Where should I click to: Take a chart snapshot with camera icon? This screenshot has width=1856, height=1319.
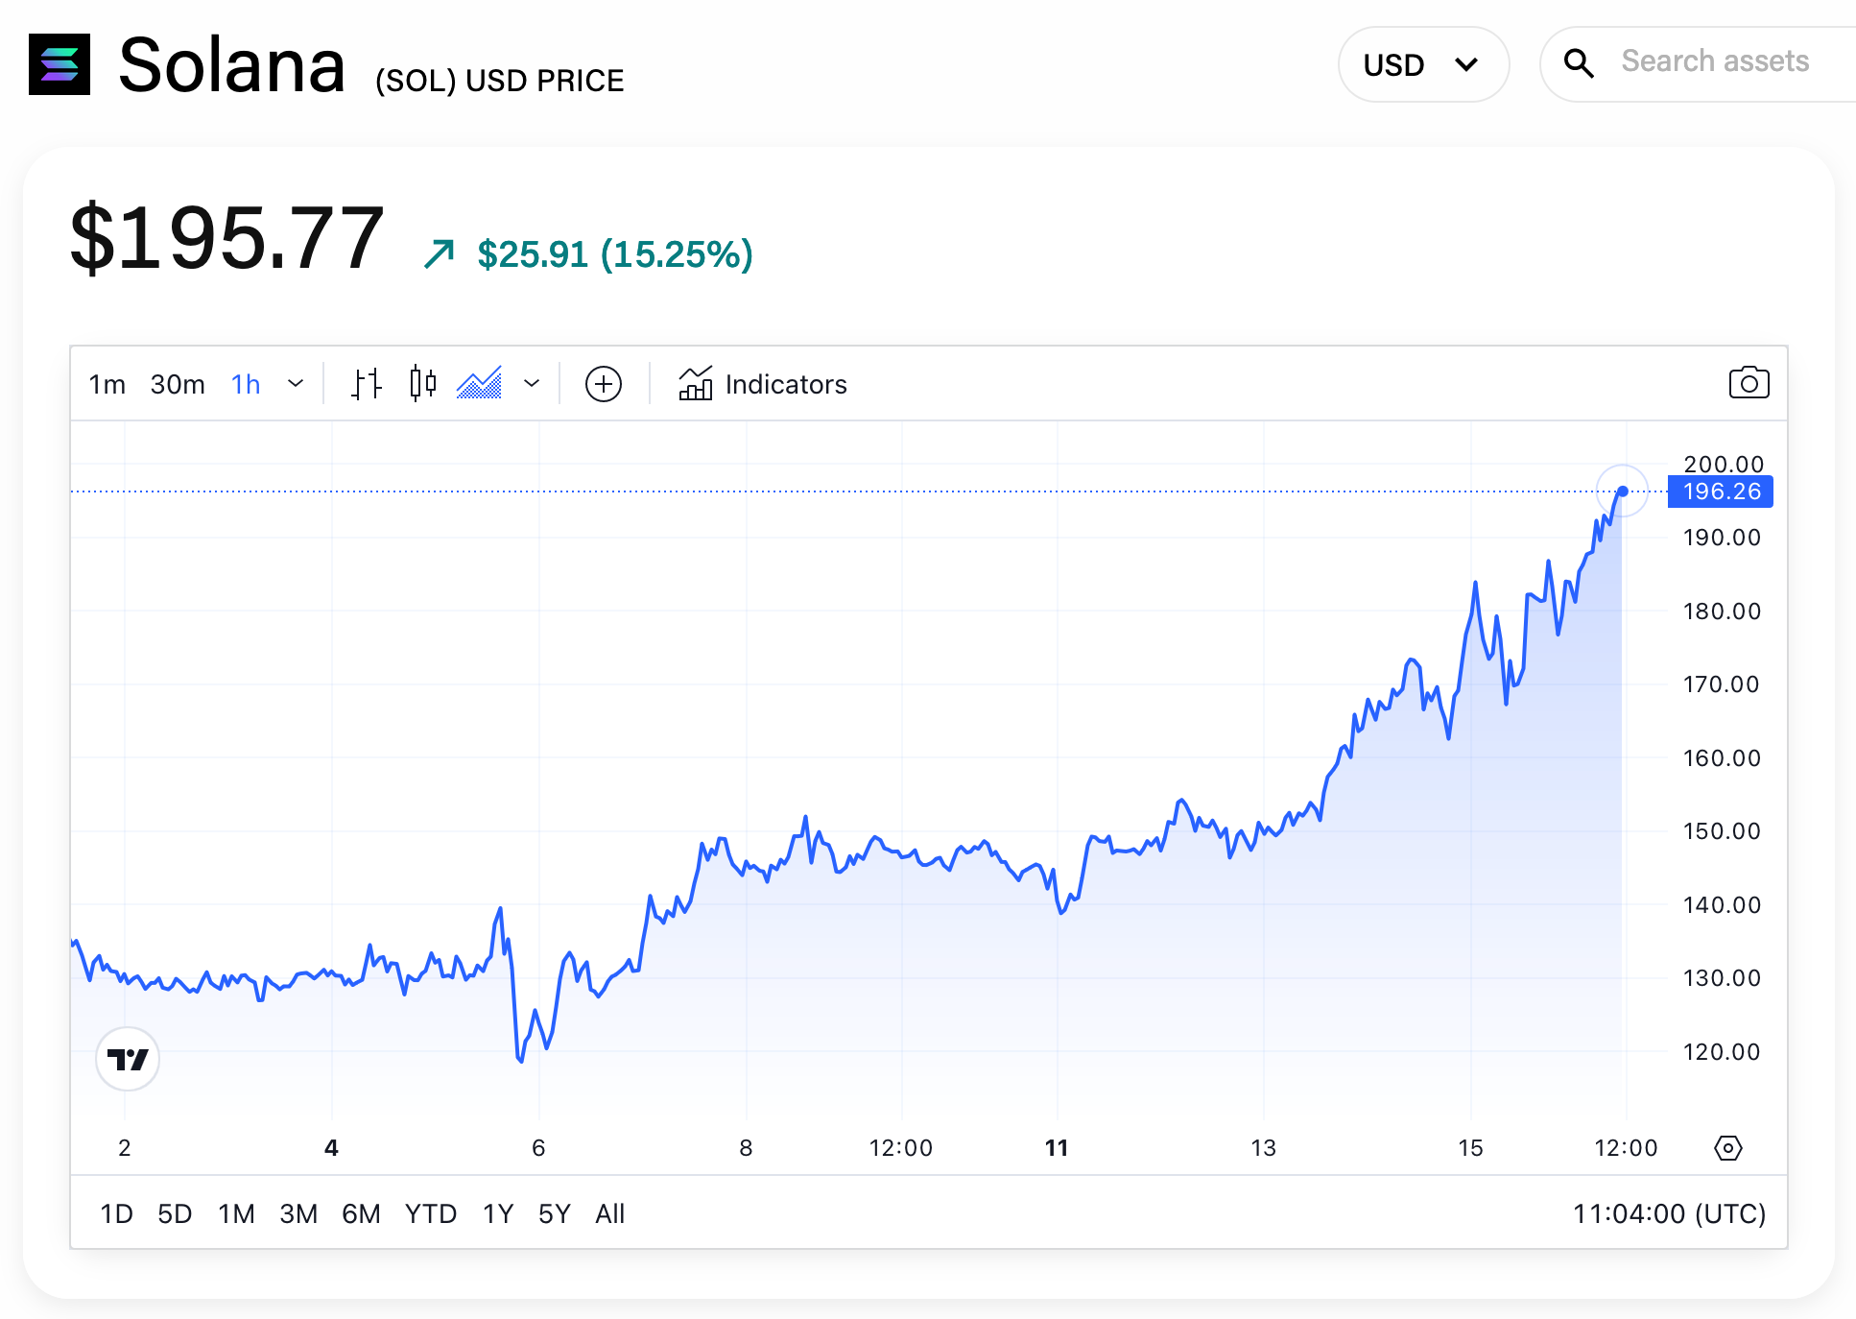1749,383
